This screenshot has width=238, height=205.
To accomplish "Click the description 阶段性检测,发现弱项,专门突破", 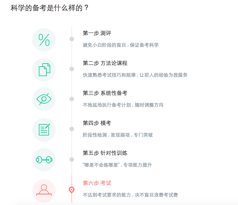I will tap(118, 135).
